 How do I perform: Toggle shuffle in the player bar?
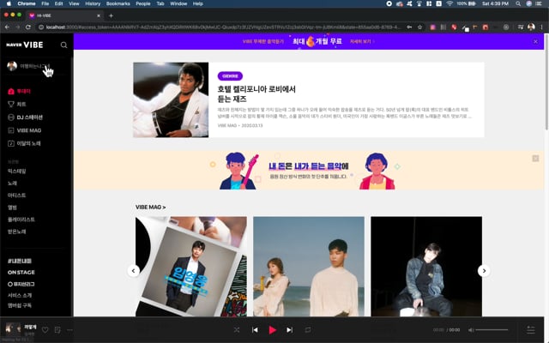coord(237,329)
